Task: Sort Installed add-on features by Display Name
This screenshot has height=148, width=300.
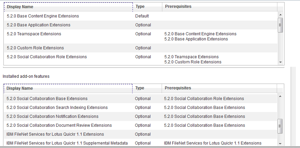Action: click(x=68, y=88)
